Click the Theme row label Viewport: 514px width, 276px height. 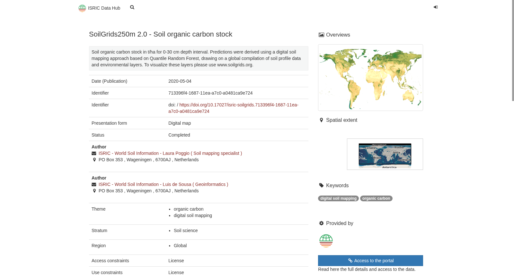98,209
